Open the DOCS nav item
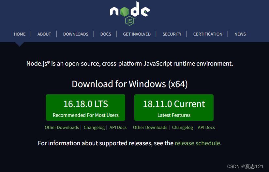The width and height of the screenshot is (269, 172). tap(106, 34)
